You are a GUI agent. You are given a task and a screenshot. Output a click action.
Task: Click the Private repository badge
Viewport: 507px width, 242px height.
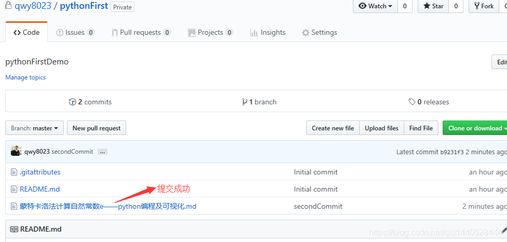122,6
